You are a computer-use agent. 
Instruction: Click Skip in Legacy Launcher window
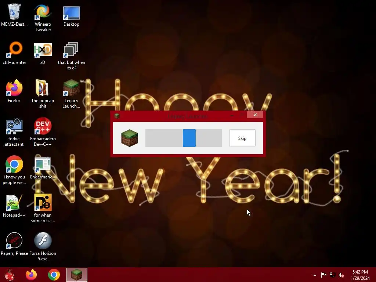click(x=242, y=138)
